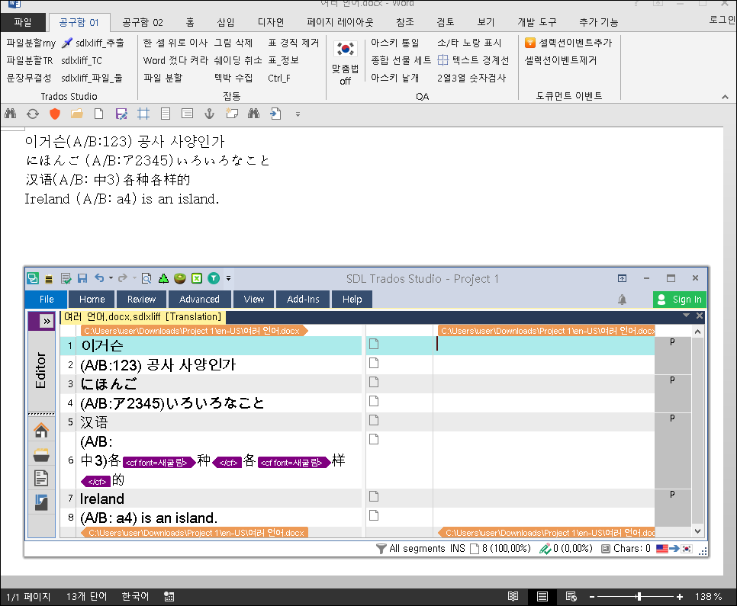Click the Korean flag 맞춤법 off button
This screenshot has width=737, height=606.
(x=345, y=63)
